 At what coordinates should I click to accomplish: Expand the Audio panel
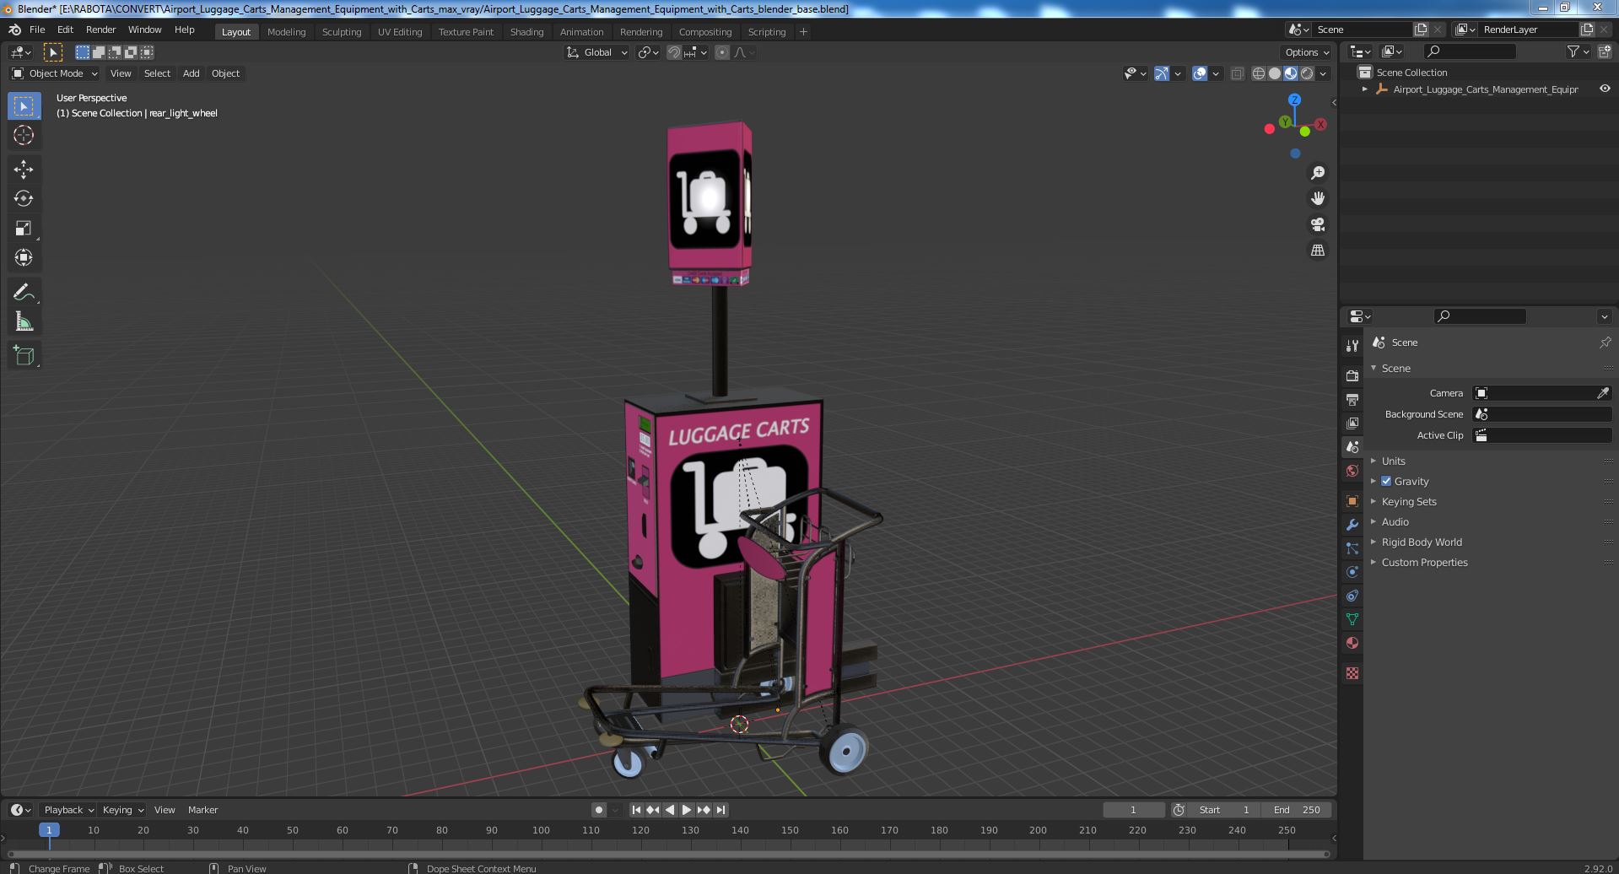(1395, 521)
